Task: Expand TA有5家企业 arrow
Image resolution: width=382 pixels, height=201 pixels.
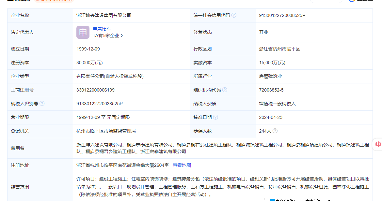Action: [x=122, y=36]
